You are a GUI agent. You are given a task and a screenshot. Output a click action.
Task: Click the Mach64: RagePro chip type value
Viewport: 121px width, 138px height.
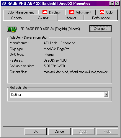point(57,49)
